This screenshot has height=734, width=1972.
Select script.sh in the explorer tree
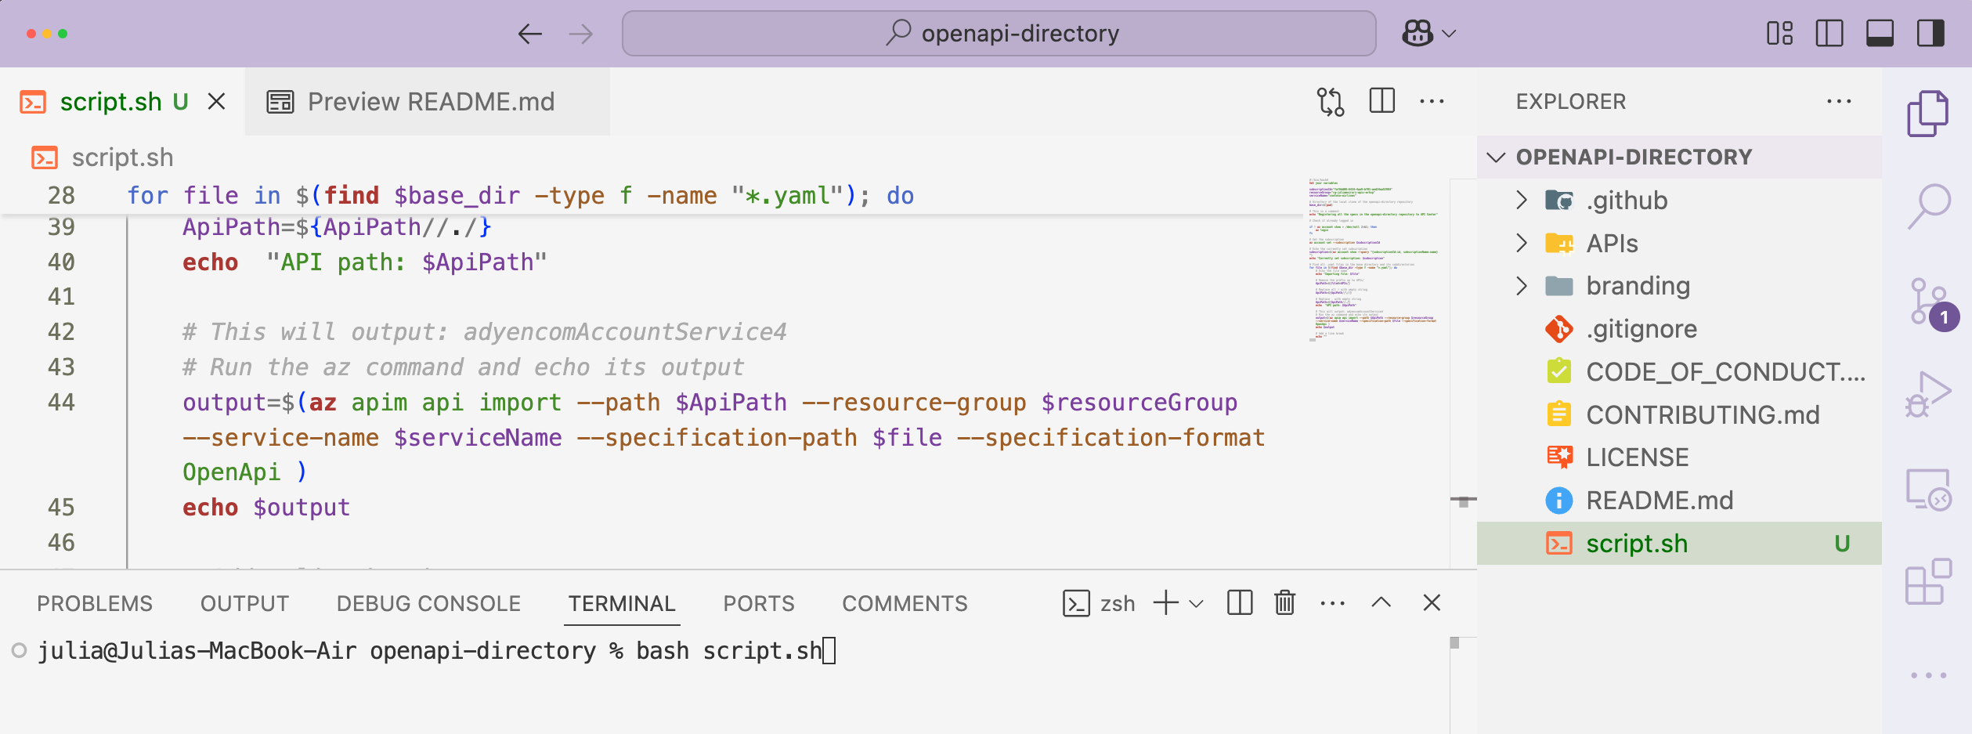point(1679,543)
